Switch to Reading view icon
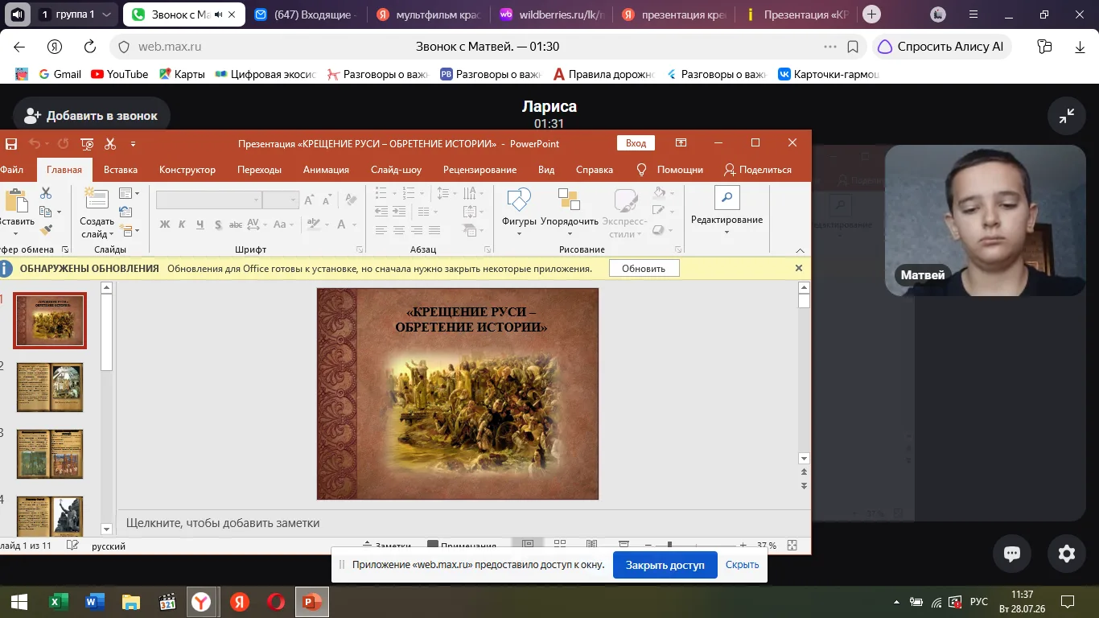 (591, 545)
